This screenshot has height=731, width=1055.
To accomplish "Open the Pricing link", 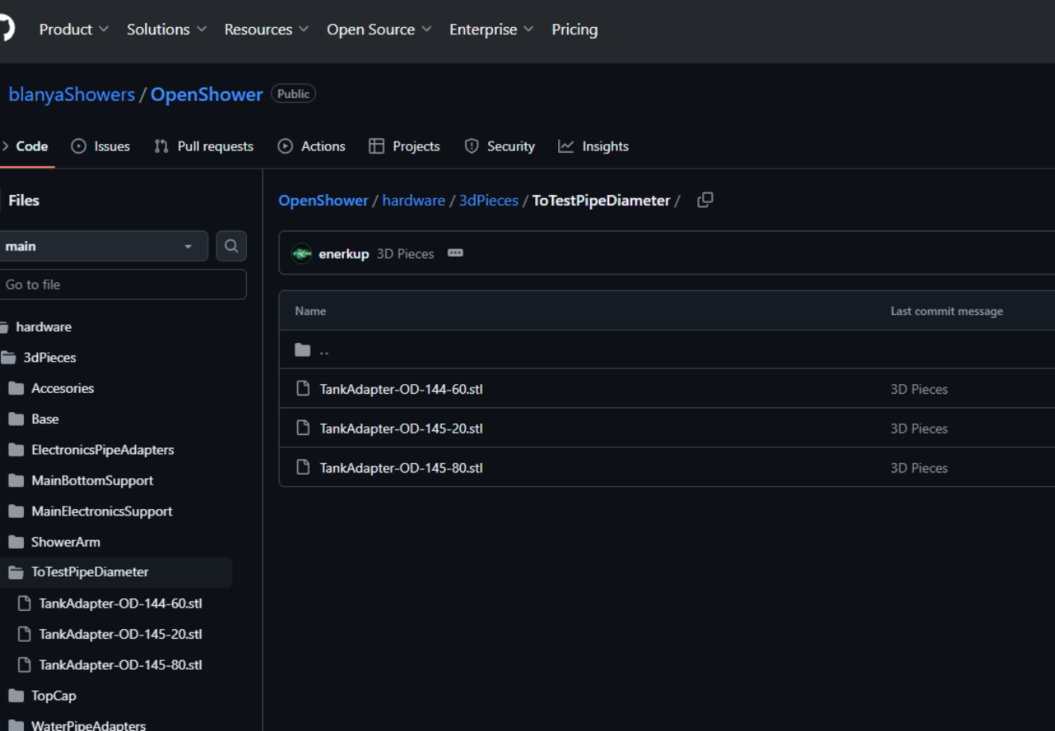I will tap(575, 29).
